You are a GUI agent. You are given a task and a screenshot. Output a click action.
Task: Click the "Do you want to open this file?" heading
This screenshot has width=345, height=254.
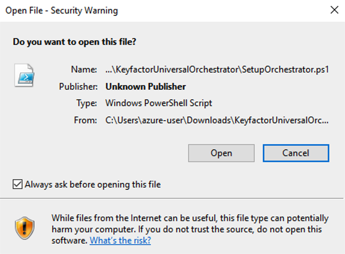click(75, 42)
